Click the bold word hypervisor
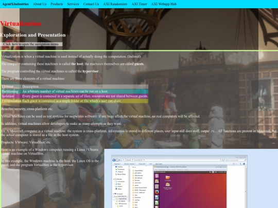The image size is (278, 208). (91, 71)
